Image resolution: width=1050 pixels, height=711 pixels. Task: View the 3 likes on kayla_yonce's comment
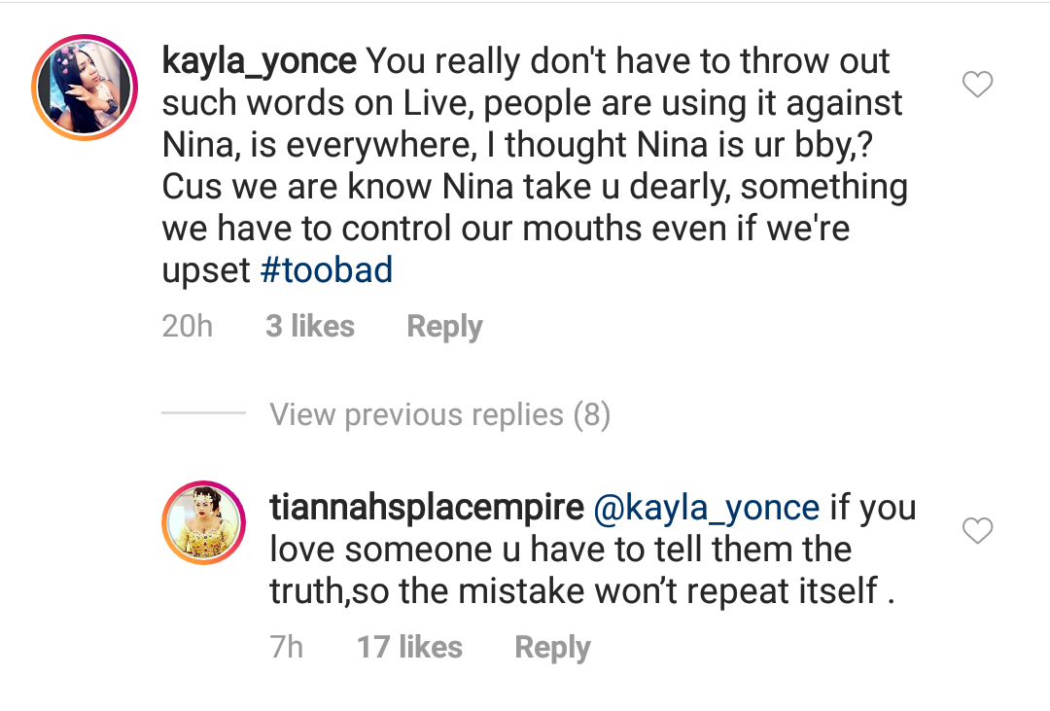pos(310,327)
